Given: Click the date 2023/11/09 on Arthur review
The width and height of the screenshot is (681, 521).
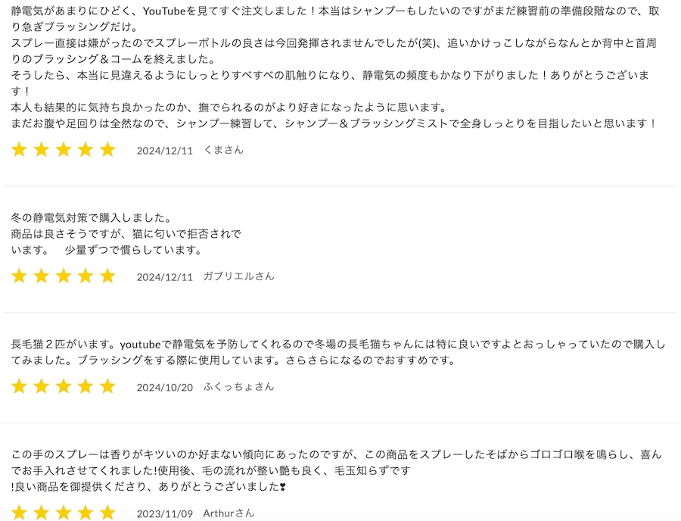Looking at the screenshot, I should click(165, 513).
